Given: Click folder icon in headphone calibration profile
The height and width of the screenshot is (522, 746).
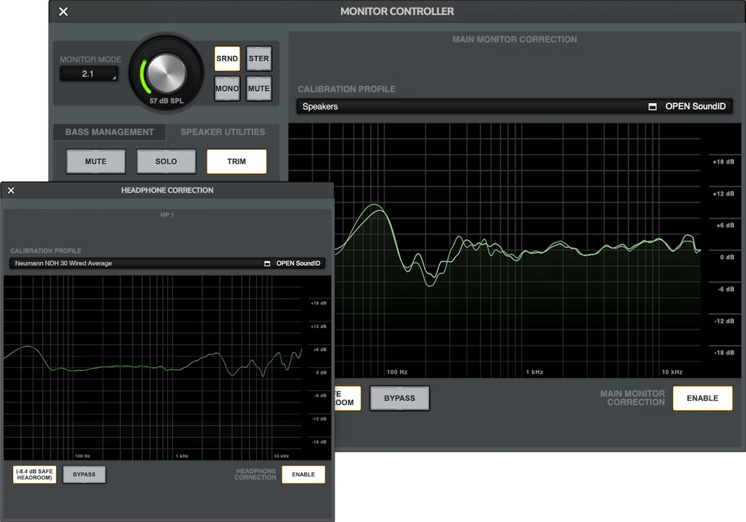Looking at the screenshot, I should 267,263.
